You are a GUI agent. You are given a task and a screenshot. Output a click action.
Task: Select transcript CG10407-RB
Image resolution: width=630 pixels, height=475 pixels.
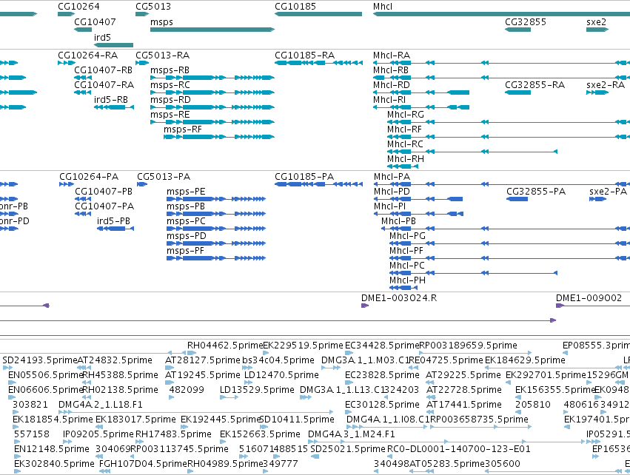click(x=83, y=78)
